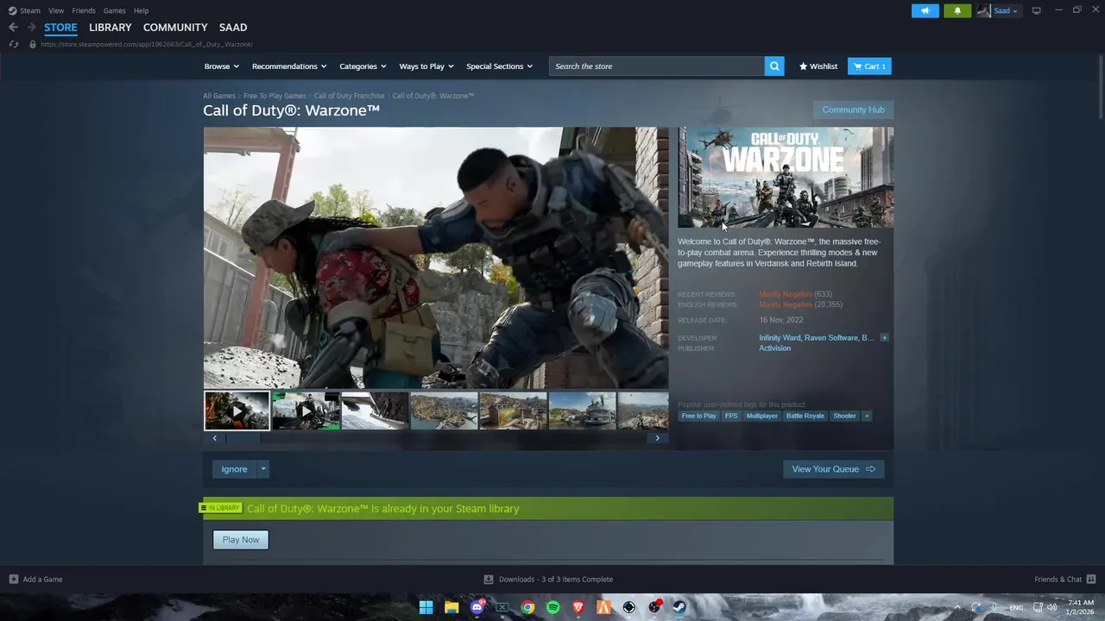
Task: Click the Ignore button
Action: [234, 469]
